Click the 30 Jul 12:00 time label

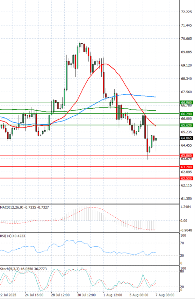[x=86, y=295]
